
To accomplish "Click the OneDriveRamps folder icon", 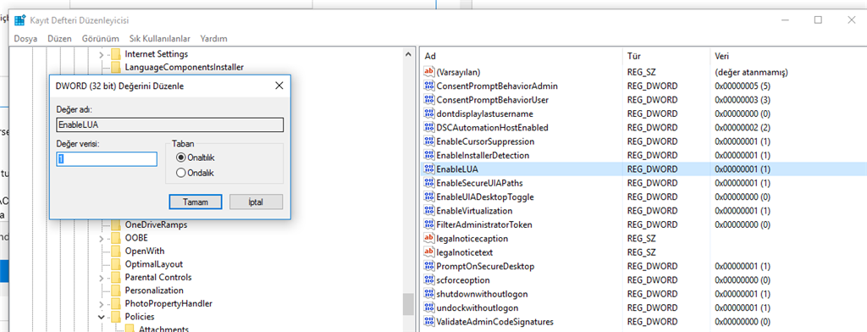I will point(115,225).
